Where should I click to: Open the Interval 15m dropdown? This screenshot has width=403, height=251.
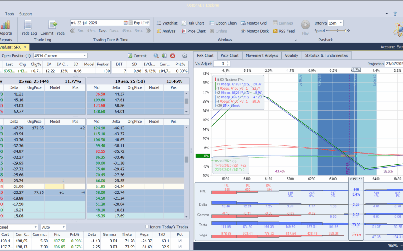[341, 23]
